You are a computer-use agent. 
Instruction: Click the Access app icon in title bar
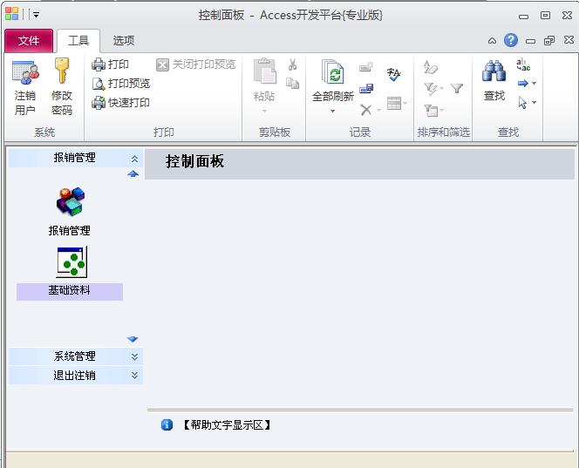(x=12, y=14)
